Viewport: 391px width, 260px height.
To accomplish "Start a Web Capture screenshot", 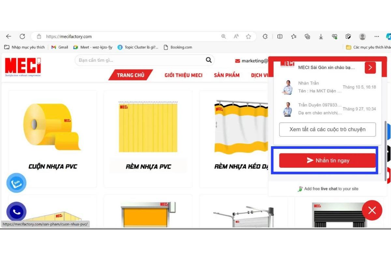I will click(x=348, y=36).
